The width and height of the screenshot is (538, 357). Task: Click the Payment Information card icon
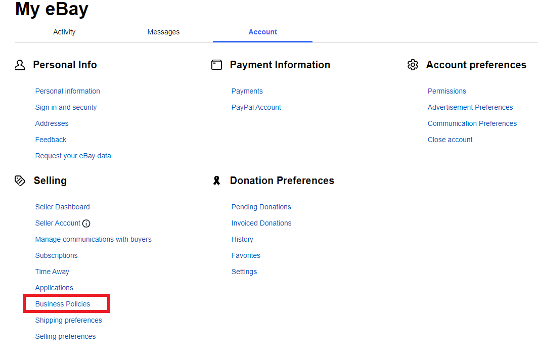[216, 65]
